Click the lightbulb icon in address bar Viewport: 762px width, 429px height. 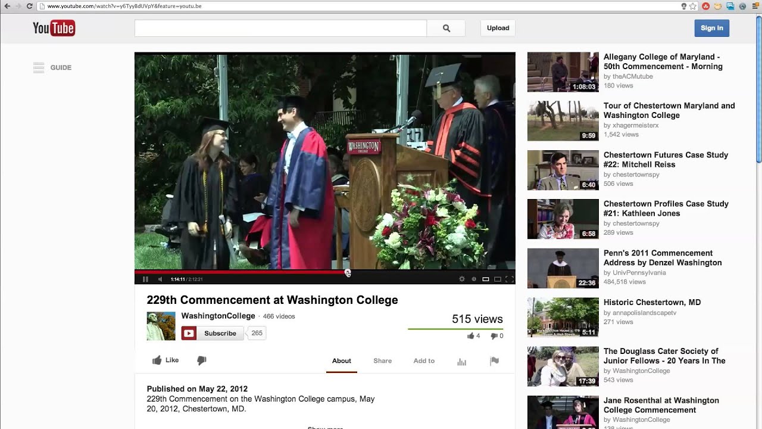click(x=684, y=6)
